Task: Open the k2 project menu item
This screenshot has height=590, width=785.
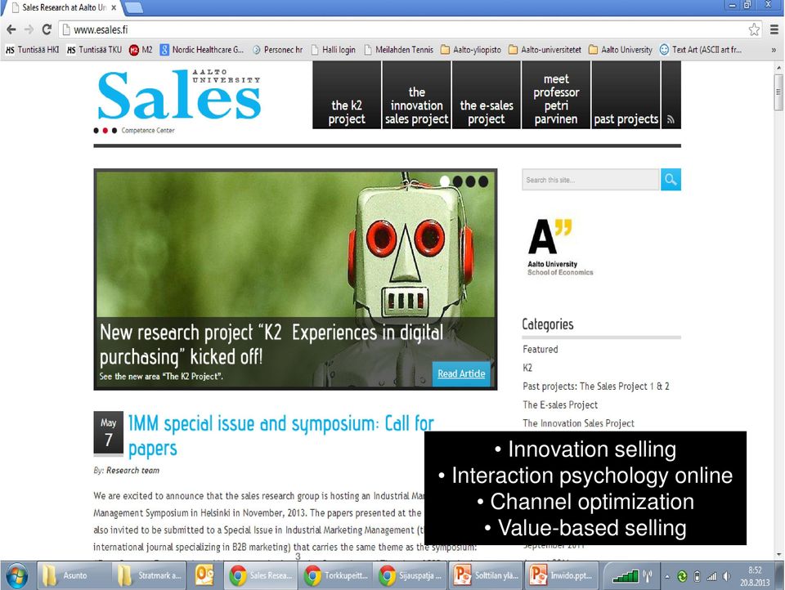Action: tap(347, 95)
